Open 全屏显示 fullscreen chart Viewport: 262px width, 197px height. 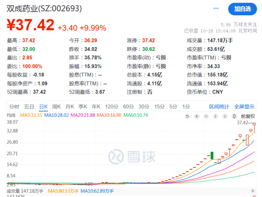click(244, 106)
